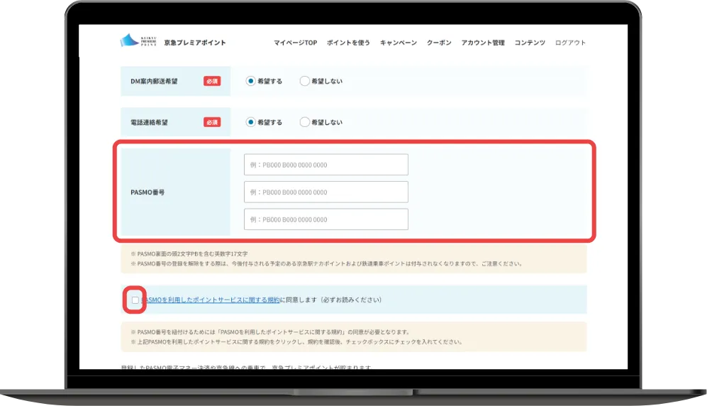Open PASMOを利用したポイントサービスに関する規約 link

(211, 300)
